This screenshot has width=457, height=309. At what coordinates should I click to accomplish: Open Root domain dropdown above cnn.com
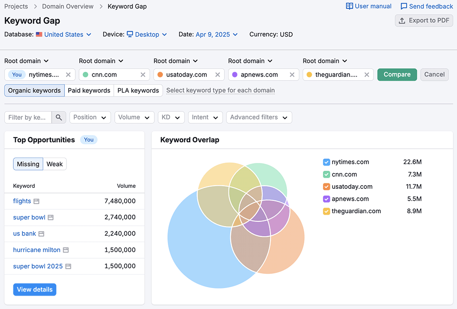click(x=101, y=61)
